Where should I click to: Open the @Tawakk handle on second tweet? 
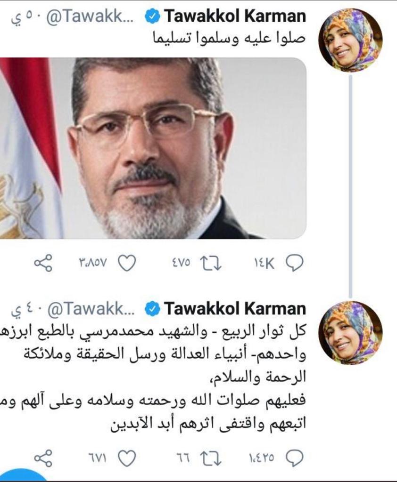(91, 309)
